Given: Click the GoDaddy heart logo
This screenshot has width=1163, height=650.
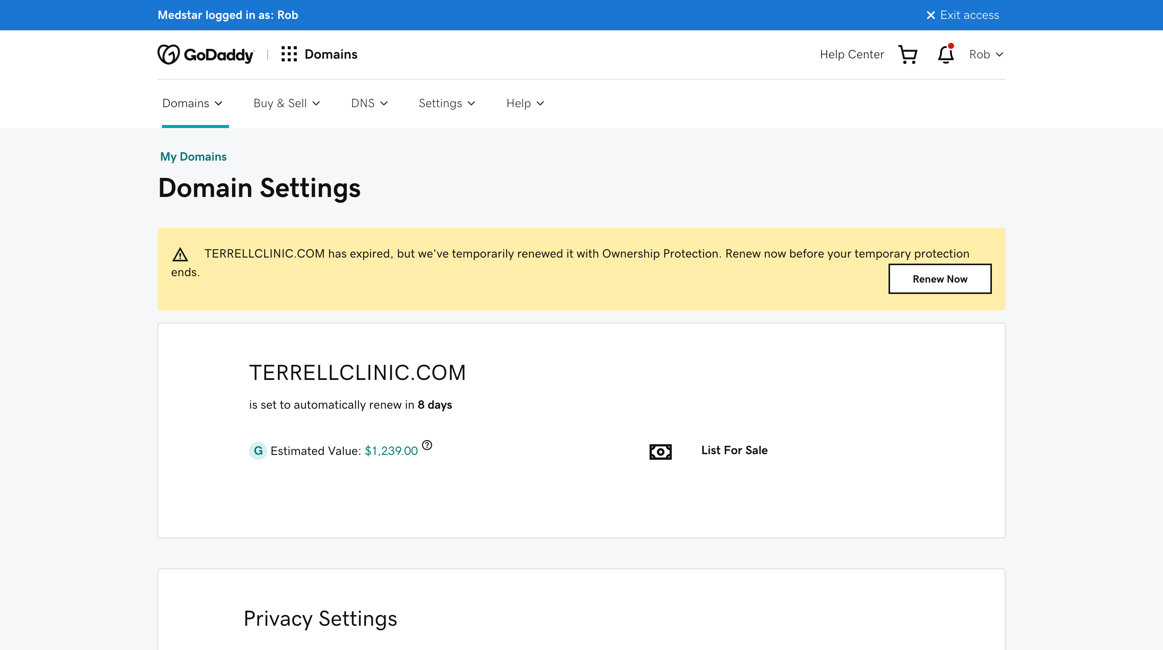Looking at the screenshot, I should (168, 54).
